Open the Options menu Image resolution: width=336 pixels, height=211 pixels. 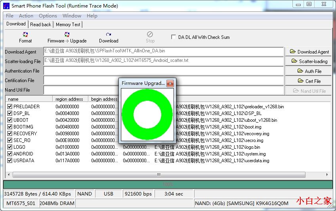48,15
